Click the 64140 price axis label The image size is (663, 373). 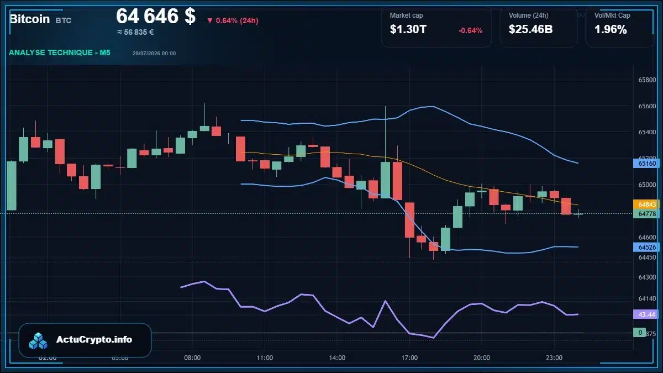pyautogui.click(x=647, y=298)
